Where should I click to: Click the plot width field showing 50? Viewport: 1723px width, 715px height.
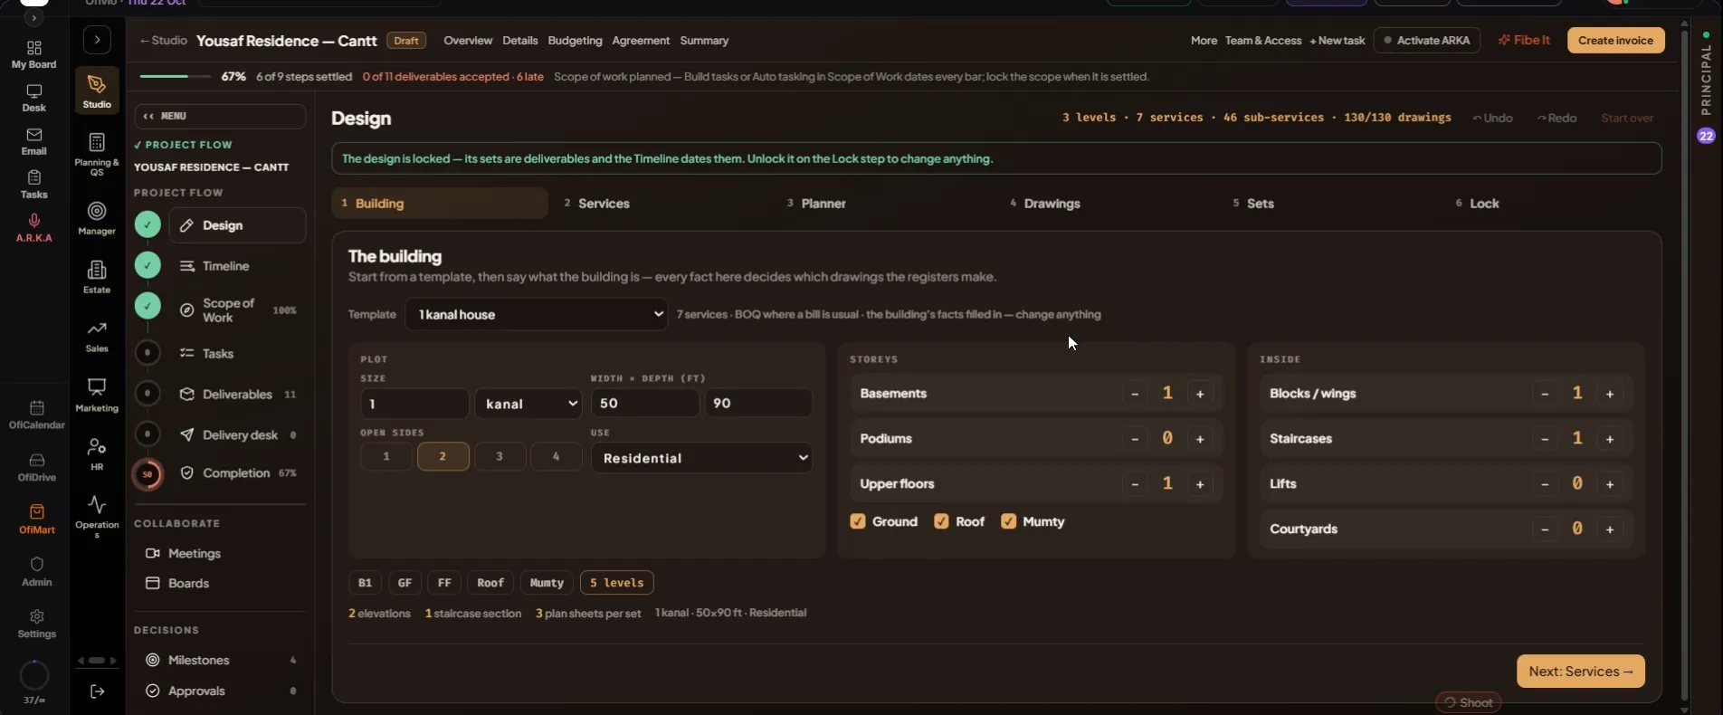point(645,404)
